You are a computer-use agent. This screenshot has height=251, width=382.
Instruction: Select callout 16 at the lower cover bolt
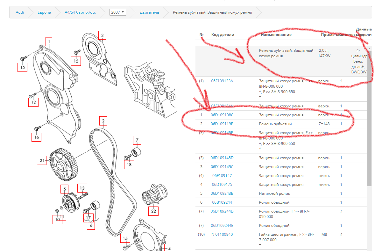point(37,137)
